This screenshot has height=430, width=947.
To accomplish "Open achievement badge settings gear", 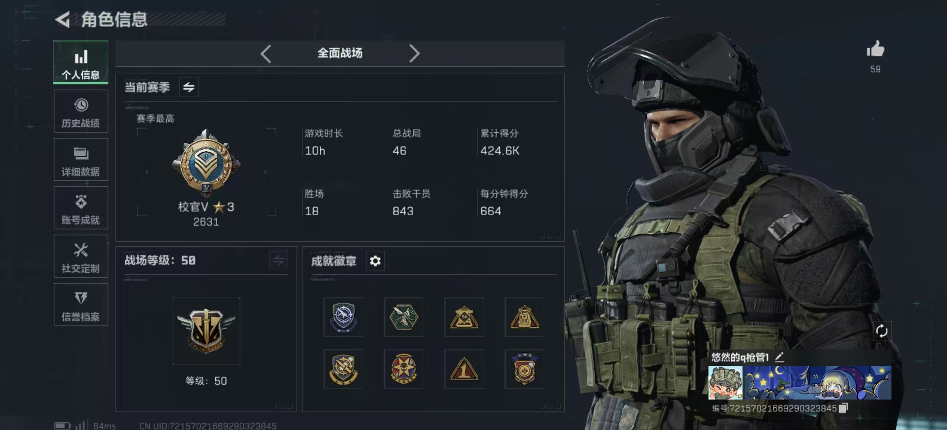I will (375, 261).
